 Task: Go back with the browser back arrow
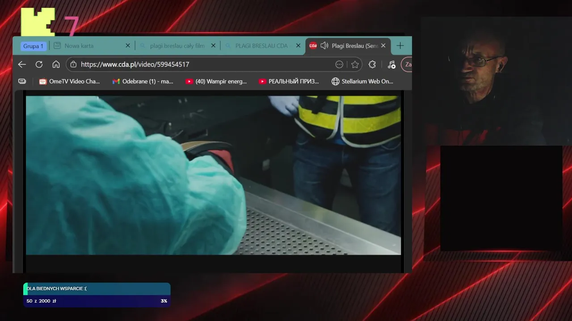click(22, 64)
